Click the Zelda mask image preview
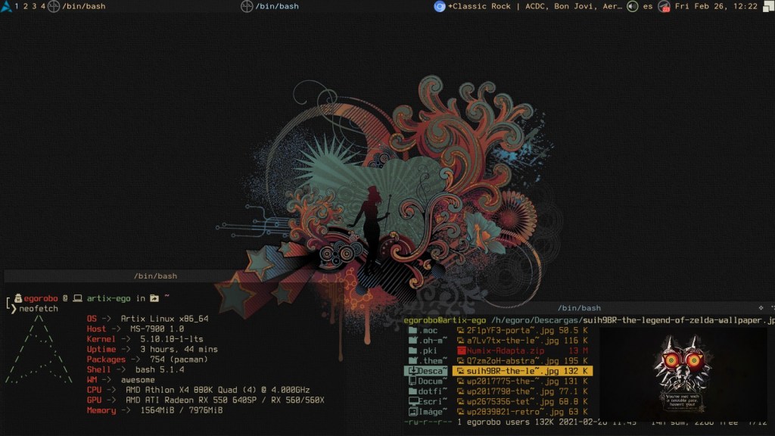 pos(682,372)
